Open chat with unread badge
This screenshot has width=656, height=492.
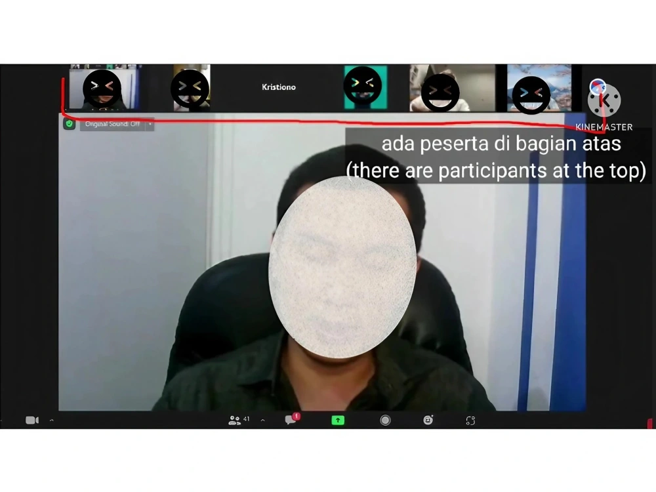[292, 419]
